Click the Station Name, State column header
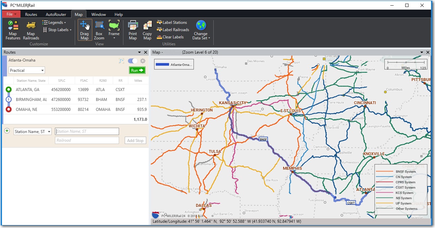The height and width of the screenshot is (228, 435). point(31,81)
